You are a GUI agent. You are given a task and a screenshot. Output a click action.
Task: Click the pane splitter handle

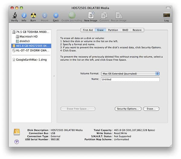[54, 76]
